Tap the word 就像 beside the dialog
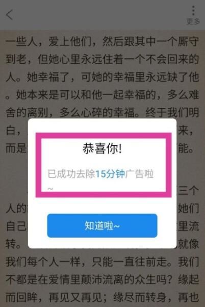 (188, 244)
